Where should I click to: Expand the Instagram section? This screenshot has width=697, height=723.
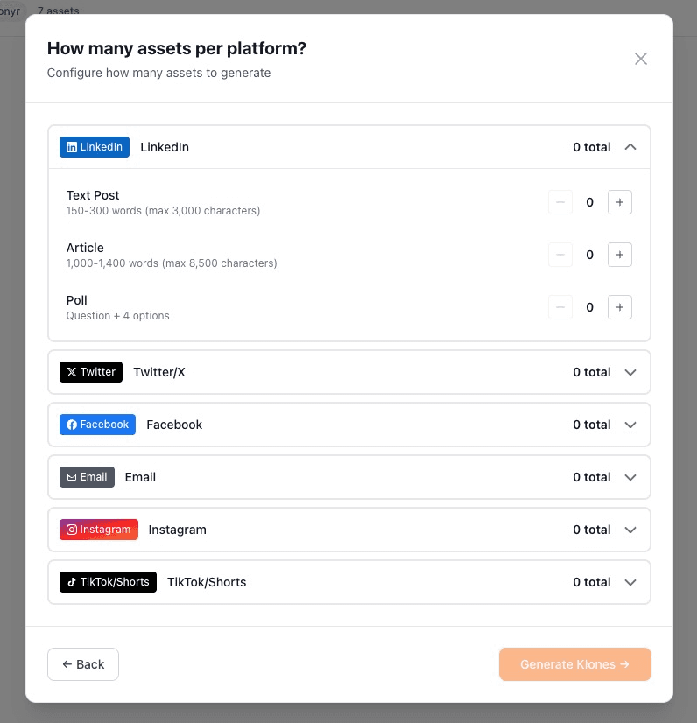pyautogui.click(x=630, y=530)
